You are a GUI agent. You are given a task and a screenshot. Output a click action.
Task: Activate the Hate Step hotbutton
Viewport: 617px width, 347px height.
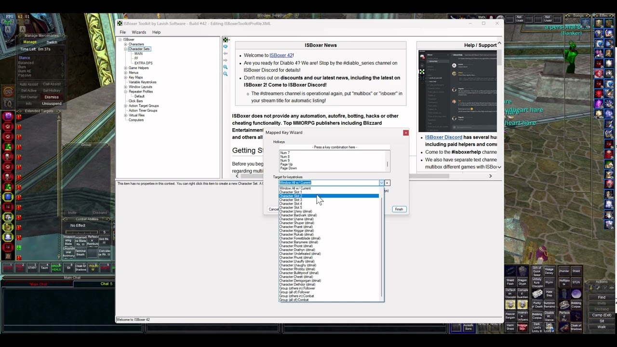click(x=549, y=294)
